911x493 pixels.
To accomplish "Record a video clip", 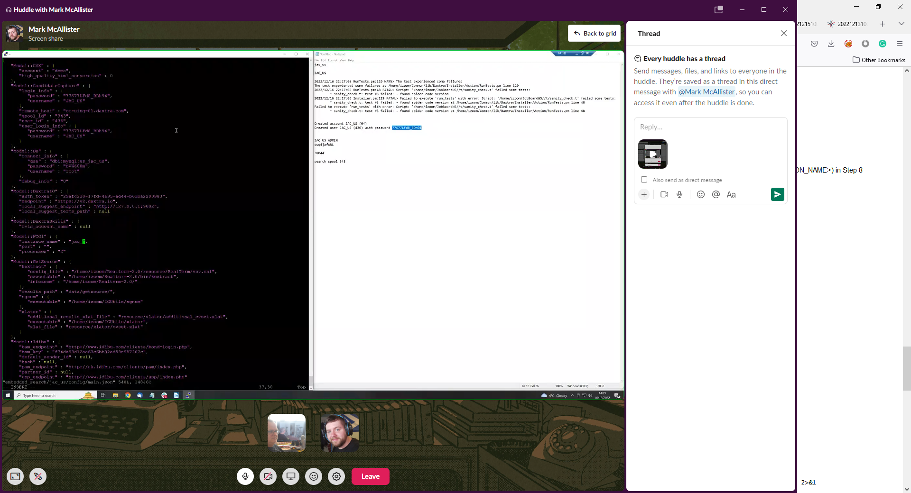I will [x=664, y=194].
